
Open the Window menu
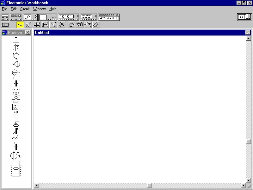point(39,9)
